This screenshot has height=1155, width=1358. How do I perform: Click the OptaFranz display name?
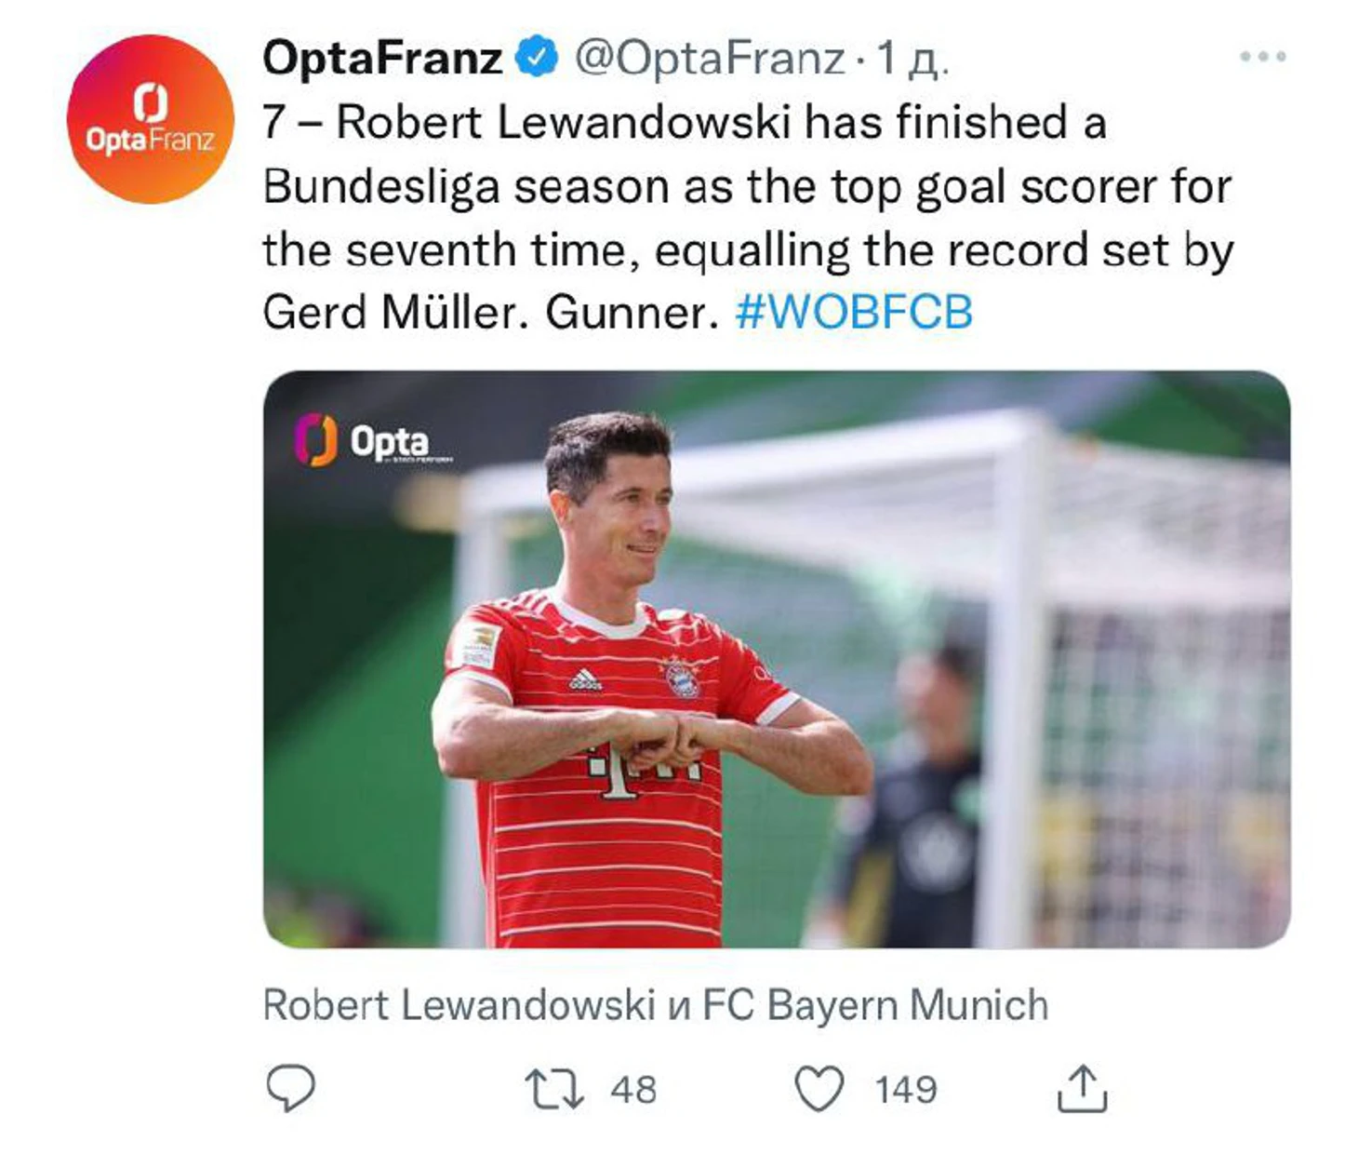pyautogui.click(x=382, y=58)
